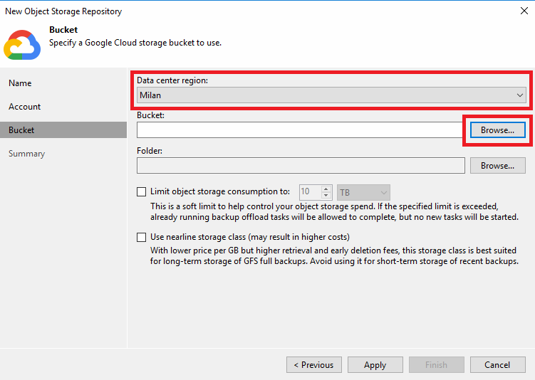Enable Limit object storage consumption checkbox
The width and height of the screenshot is (535, 380).
point(141,191)
